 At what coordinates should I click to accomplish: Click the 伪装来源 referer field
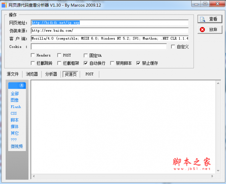110,30
